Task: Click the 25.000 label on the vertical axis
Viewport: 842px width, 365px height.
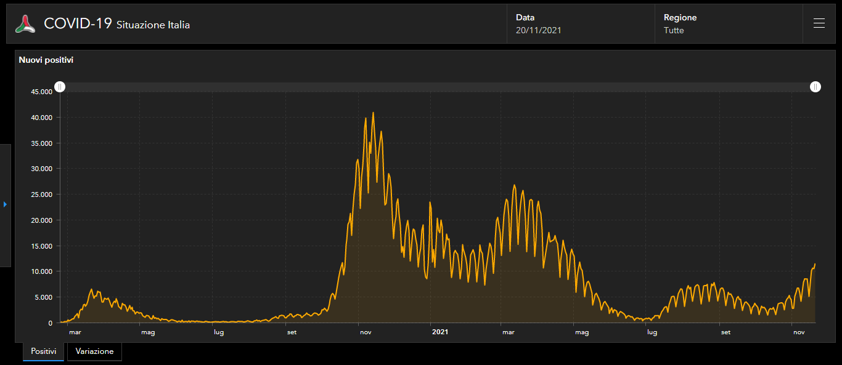Action: pos(42,195)
